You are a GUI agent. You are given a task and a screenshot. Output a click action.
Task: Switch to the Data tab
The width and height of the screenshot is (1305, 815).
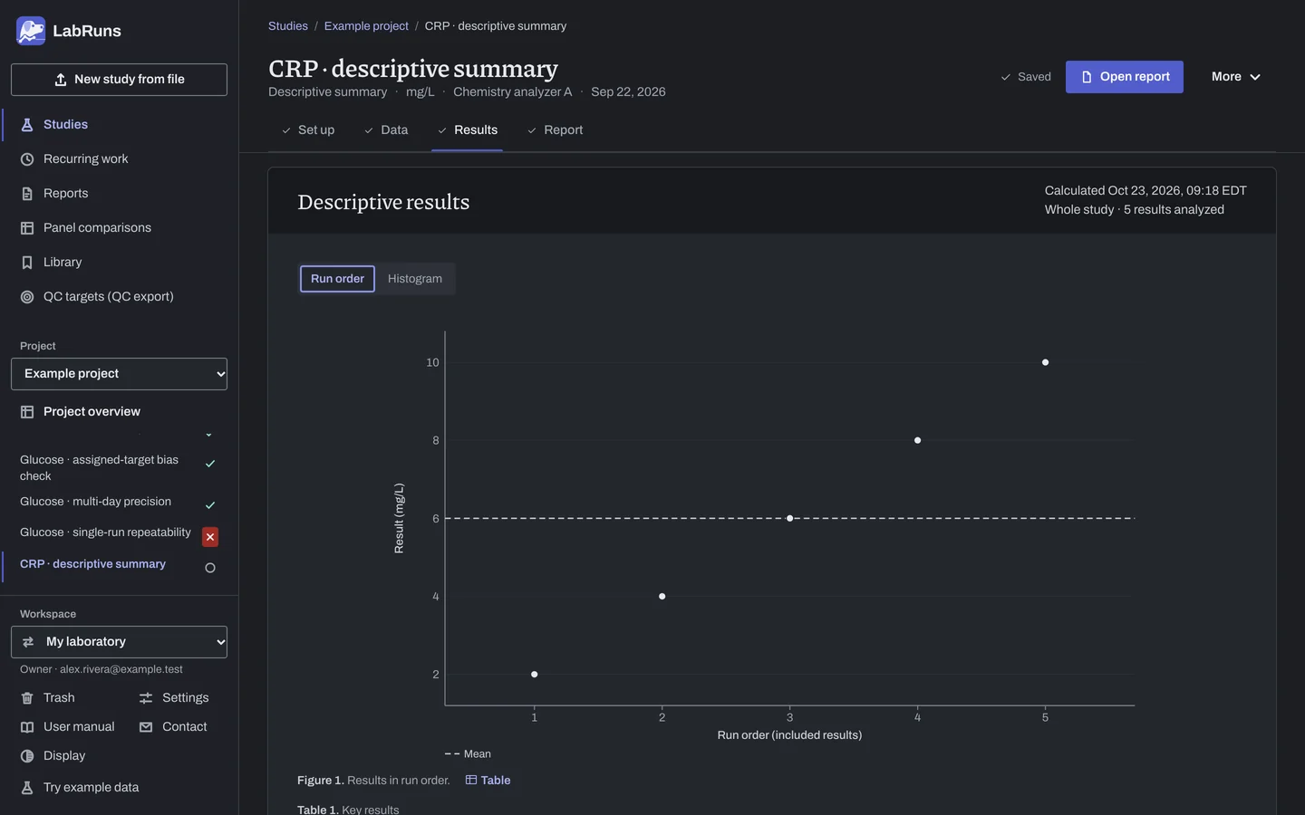[385, 130]
